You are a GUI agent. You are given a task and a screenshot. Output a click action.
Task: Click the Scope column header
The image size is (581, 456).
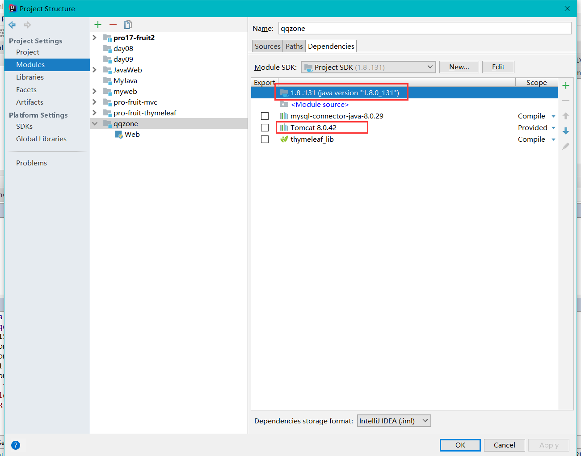[x=536, y=83]
